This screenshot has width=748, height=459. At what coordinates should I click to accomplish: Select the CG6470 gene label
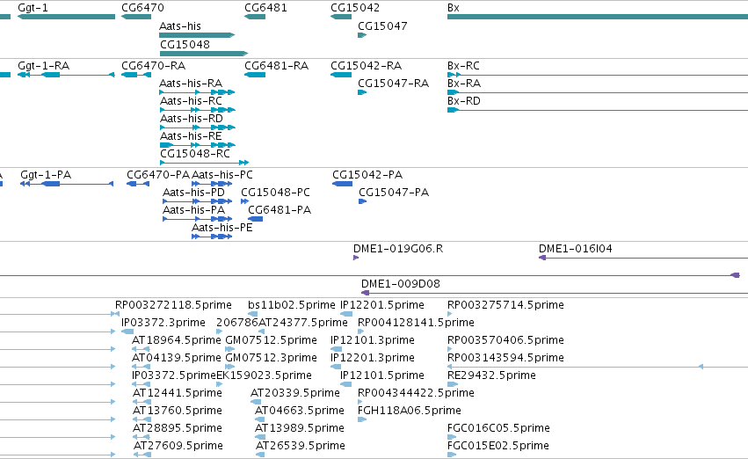point(142,8)
